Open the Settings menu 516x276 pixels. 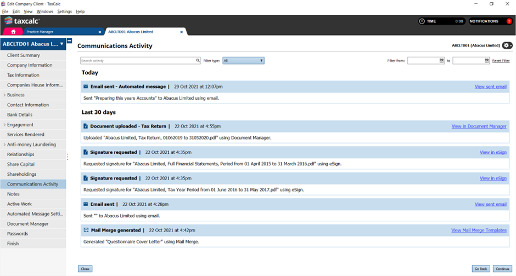click(x=64, y=12)
